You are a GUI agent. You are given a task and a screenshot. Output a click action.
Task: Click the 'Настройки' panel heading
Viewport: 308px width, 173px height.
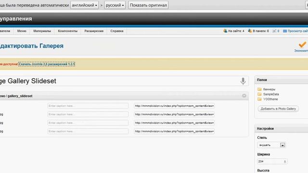click(265, 128)
